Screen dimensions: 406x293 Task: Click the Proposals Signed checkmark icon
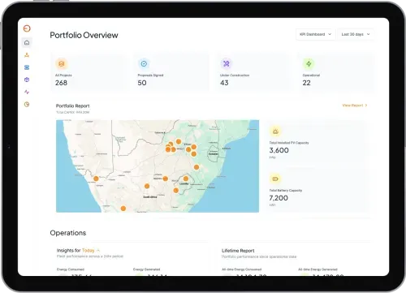pyautogui.click(x=144, y=64)
